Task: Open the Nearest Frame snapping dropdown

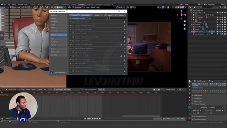Action: [172, 90]
